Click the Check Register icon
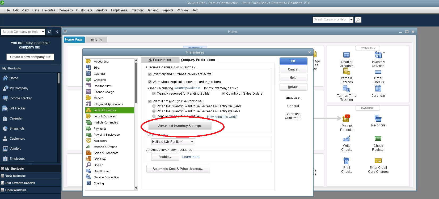The height and width of the screenshot is (199, 439). click(378, 139)
